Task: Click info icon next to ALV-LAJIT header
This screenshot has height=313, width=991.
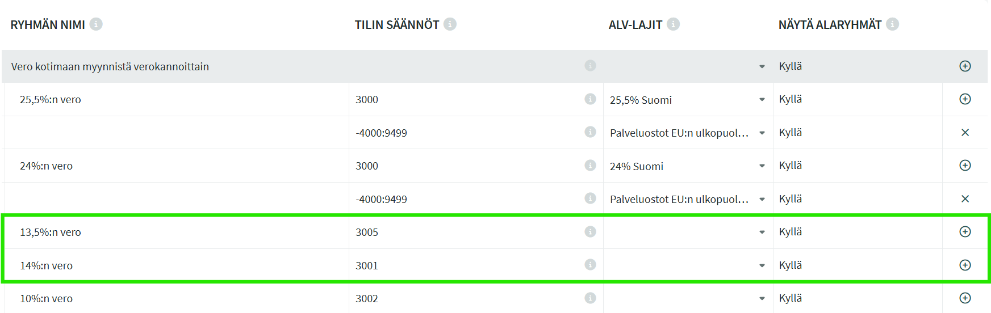Action: (673, 24)
